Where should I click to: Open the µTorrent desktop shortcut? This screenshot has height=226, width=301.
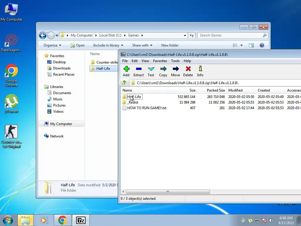coord(11,103)
